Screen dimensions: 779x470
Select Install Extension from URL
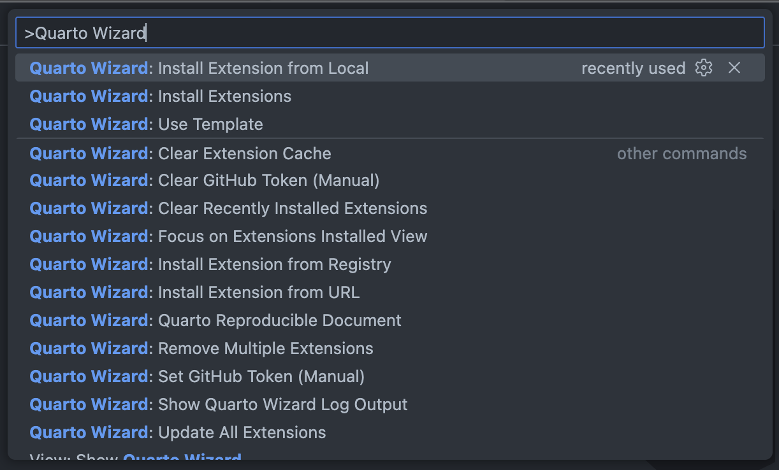tap(194, 292)
